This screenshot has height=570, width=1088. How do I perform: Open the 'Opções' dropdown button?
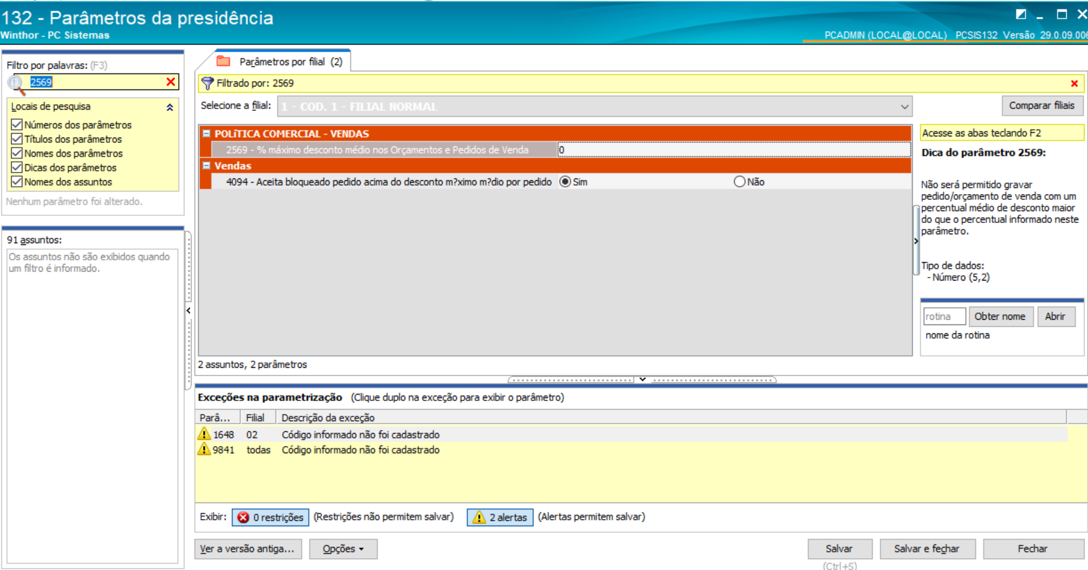343,549
